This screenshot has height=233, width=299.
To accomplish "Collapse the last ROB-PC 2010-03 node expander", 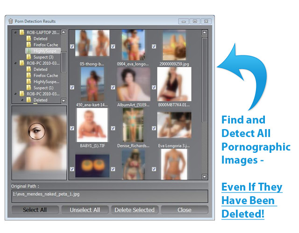I will (15, 94).
